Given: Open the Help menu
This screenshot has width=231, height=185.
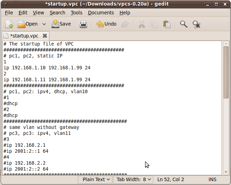Looking at the screenshot, I should pyautogui.click(x=125, y=13).
